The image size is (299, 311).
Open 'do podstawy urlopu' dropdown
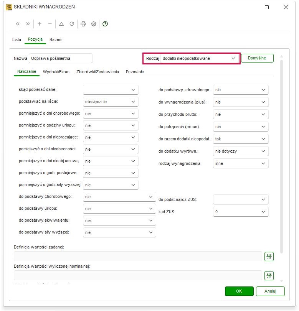[x=119, y=209]
